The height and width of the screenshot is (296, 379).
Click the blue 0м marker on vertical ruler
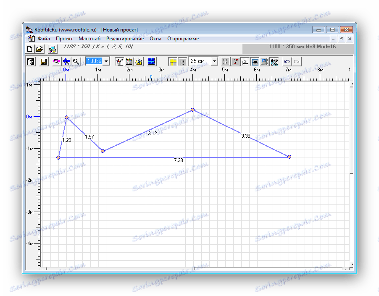(x=29, y=117)
